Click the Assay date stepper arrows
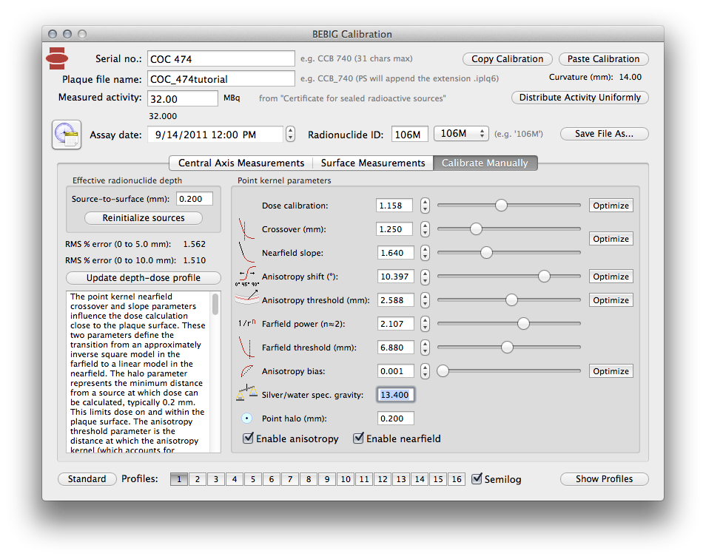Screen dimensions: 706x559 290,135
